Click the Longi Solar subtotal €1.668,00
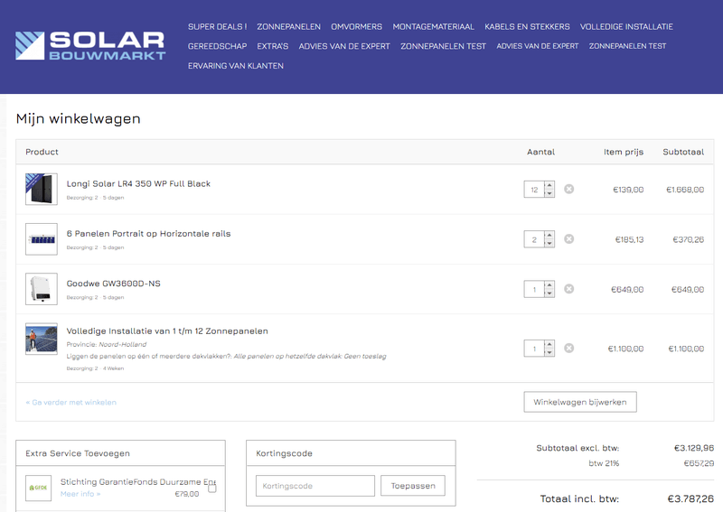The height and width of the screenshot is (512, 723). pos(685,190)
